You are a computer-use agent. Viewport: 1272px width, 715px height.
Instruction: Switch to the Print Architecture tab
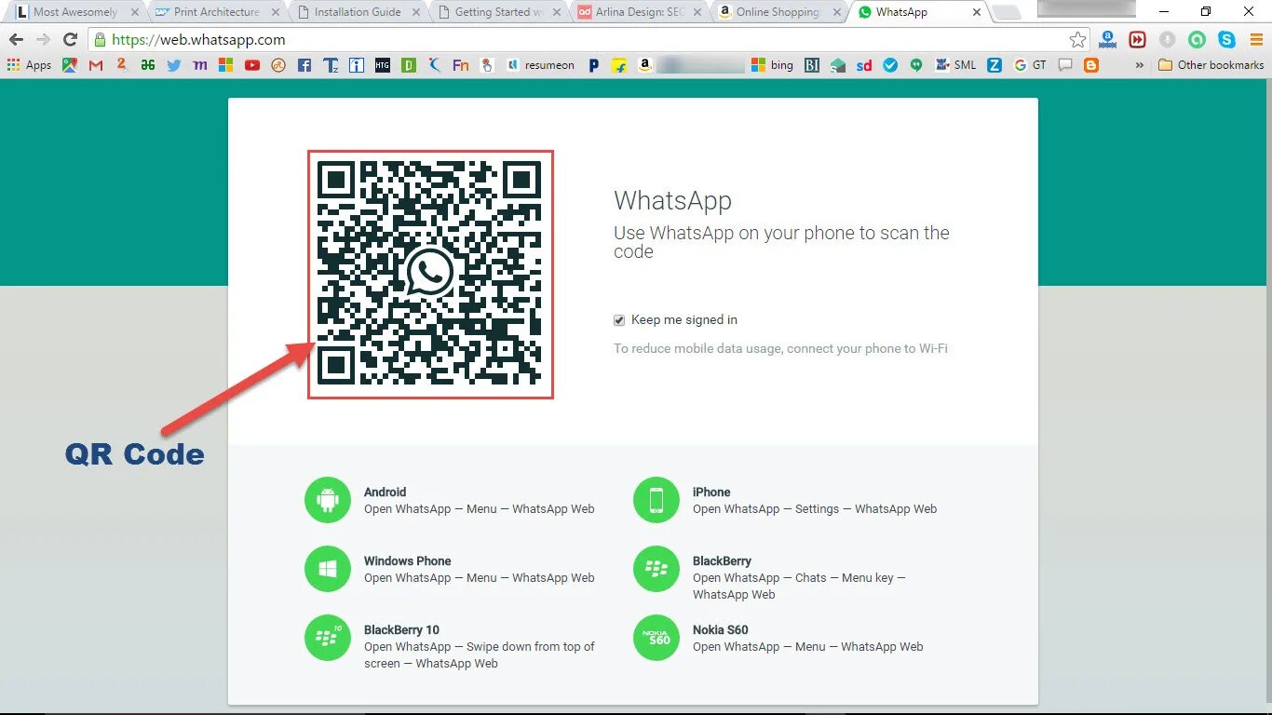[216, 12]
